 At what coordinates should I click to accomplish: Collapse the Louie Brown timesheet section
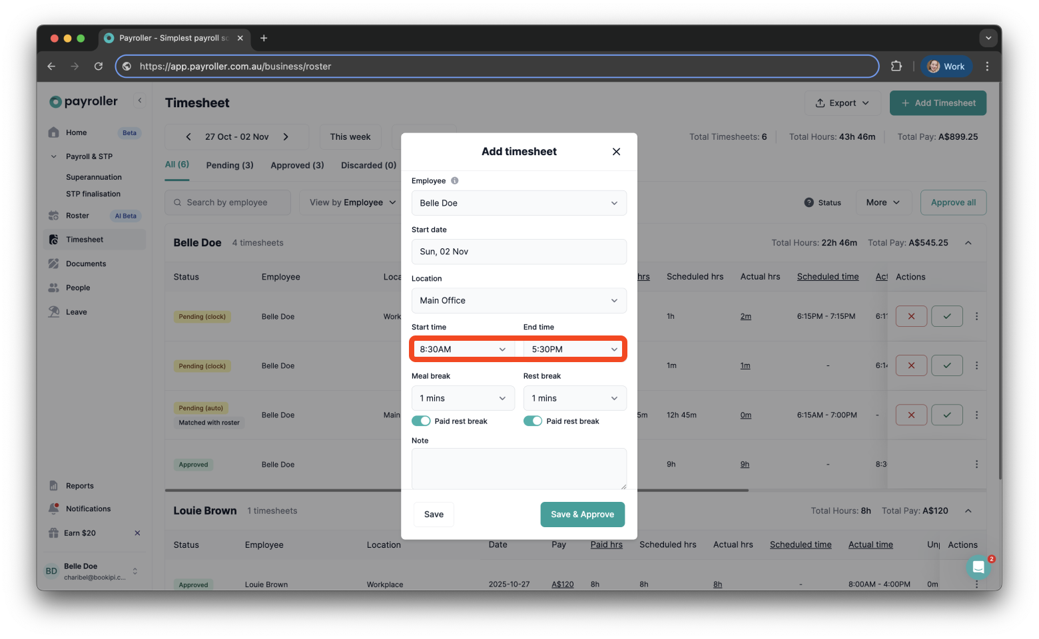click(x=968, y=511)
